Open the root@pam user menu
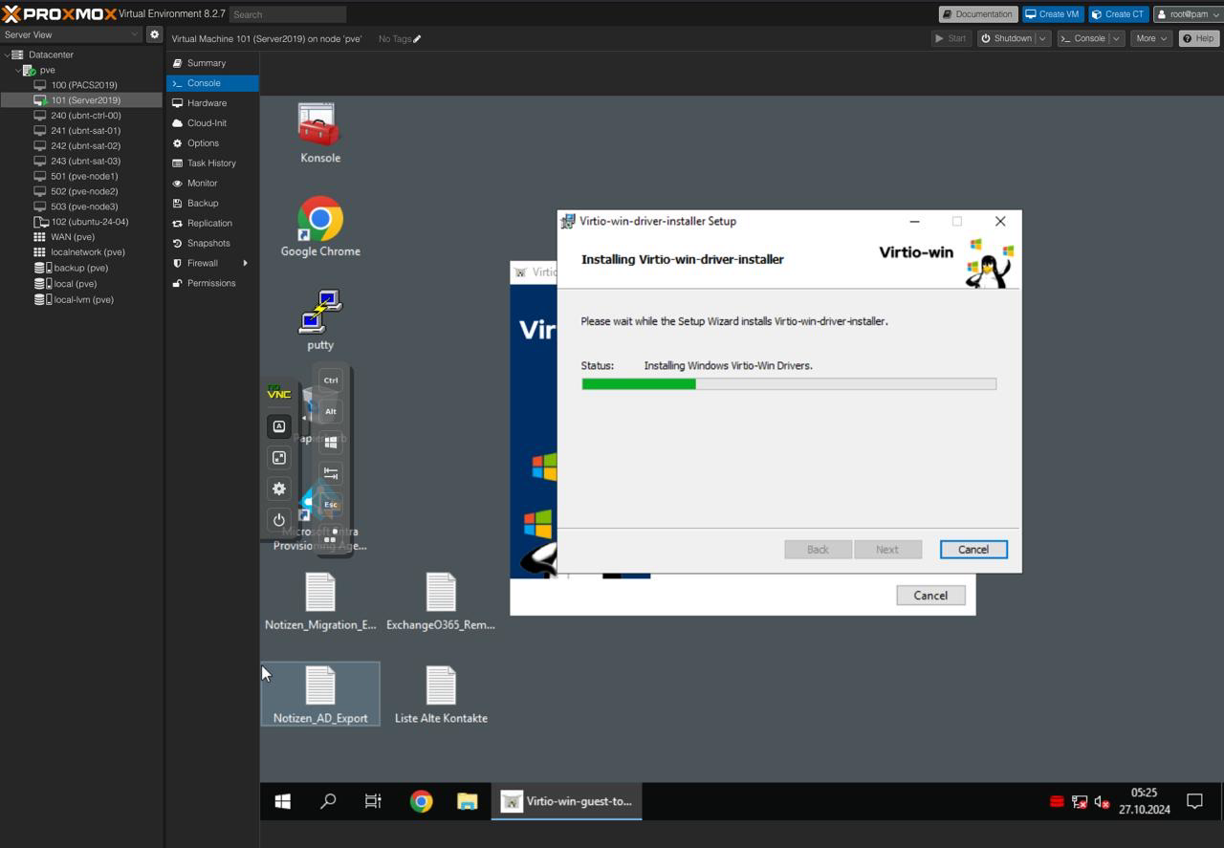Screen dimensions: 1224x848 click(x=1188, y=14)
